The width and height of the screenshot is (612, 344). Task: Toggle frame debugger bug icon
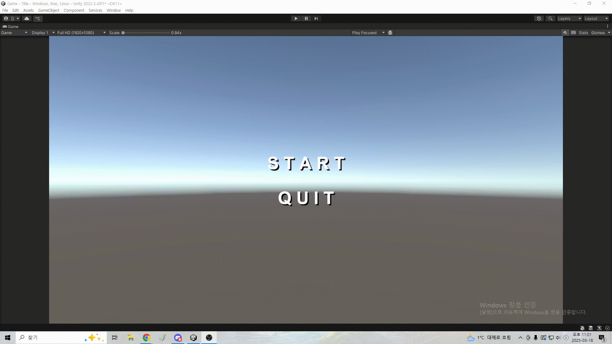point(390,32)
